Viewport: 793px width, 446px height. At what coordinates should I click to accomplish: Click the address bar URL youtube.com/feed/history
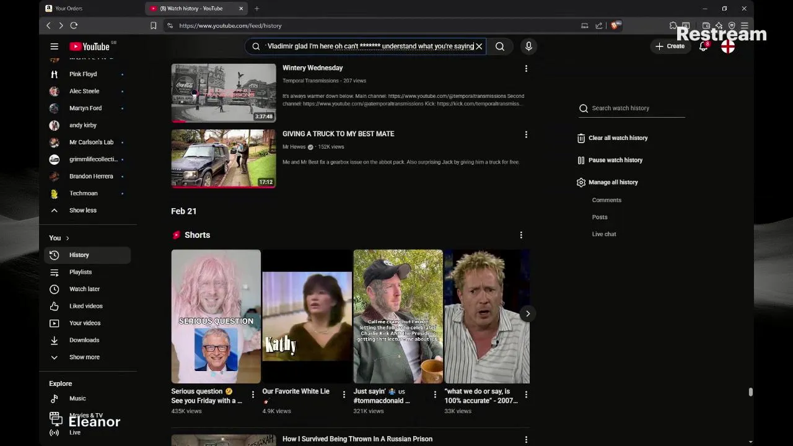tap(230, 25)
